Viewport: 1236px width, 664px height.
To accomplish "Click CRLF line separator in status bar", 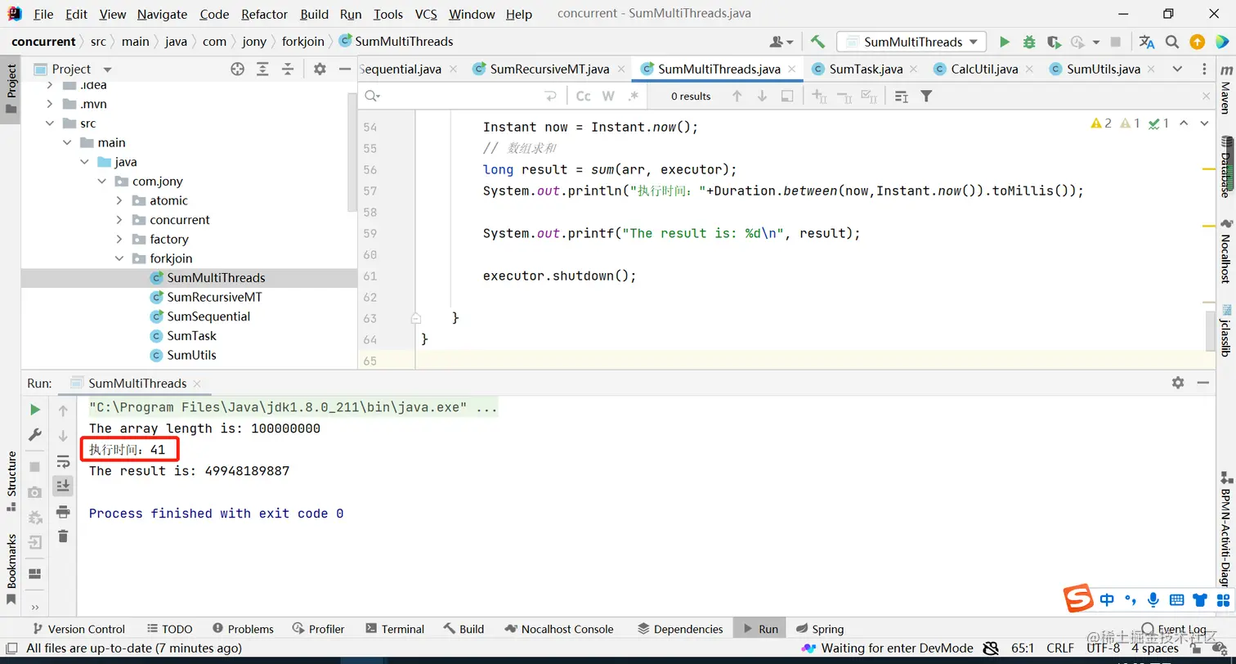I will (x=1060, y=648).
